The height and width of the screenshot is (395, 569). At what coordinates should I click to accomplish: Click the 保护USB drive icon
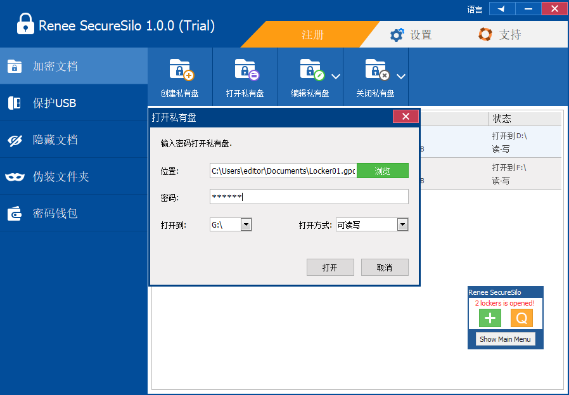(15, 103)
